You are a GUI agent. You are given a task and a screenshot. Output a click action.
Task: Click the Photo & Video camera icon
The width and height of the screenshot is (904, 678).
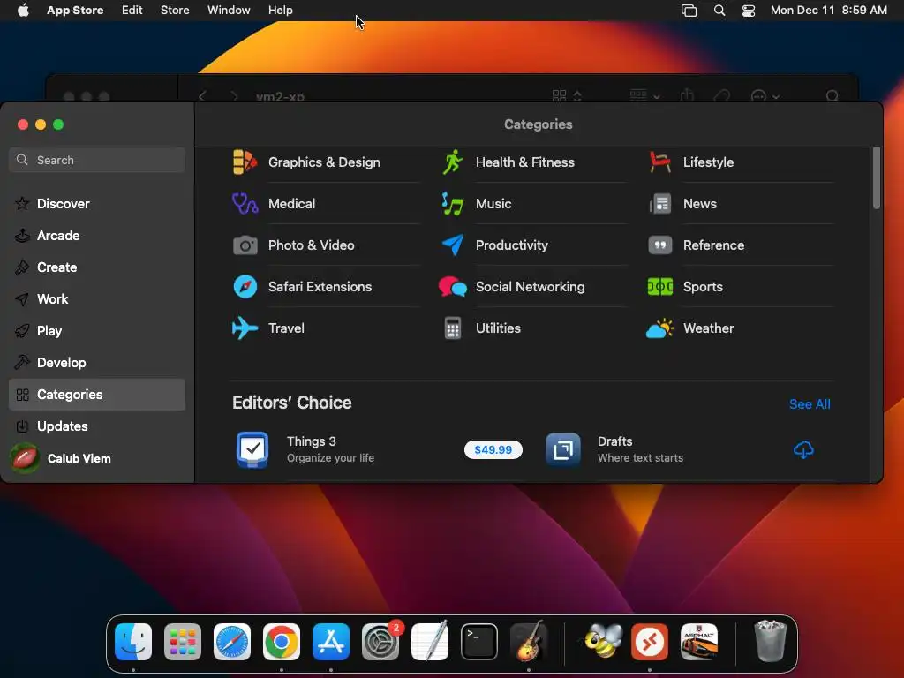[245, 245]
